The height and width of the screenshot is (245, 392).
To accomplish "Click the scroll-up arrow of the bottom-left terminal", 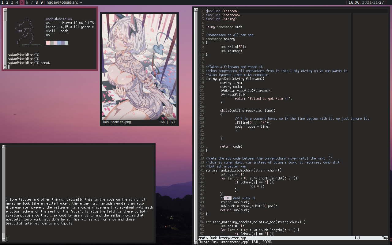I will (4, 147).
